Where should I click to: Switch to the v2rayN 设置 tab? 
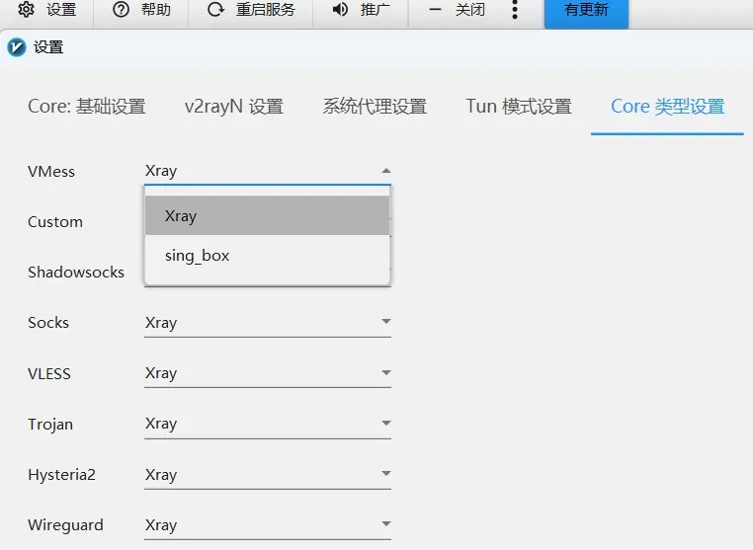(x=234, y=107)
